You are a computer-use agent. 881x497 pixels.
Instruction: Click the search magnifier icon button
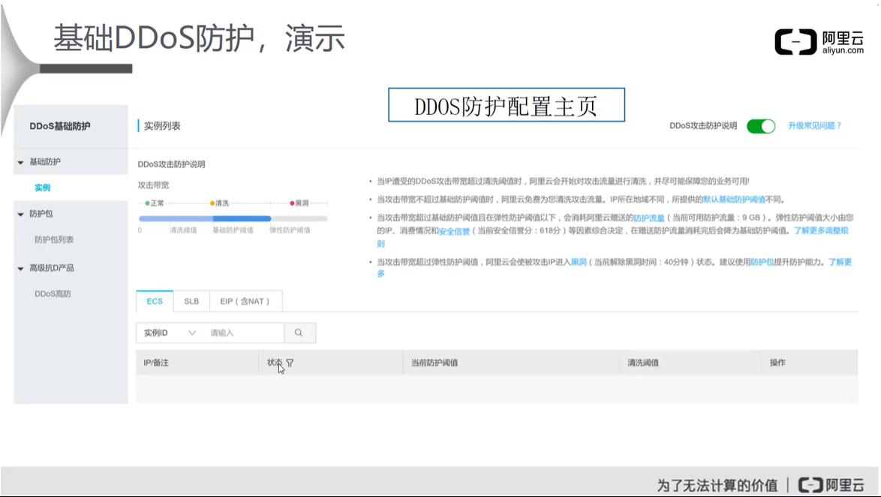299,333
